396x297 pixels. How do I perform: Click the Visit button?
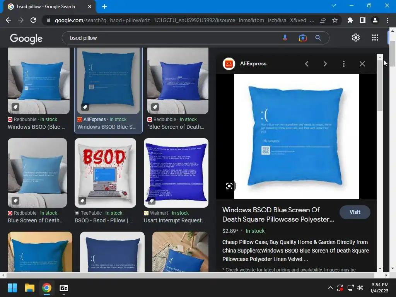pyautogui.click(x=355, y=212)
